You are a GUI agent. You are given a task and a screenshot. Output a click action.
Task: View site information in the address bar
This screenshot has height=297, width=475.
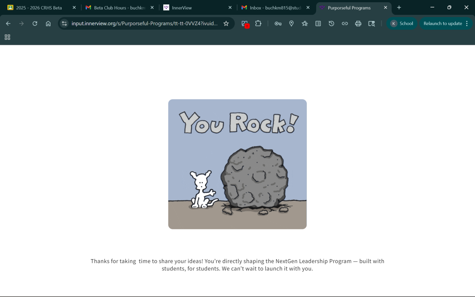click(x=64, y=23)
